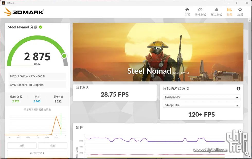Click the 2 875 main score value
252x159 pixels.
(37, 57)
